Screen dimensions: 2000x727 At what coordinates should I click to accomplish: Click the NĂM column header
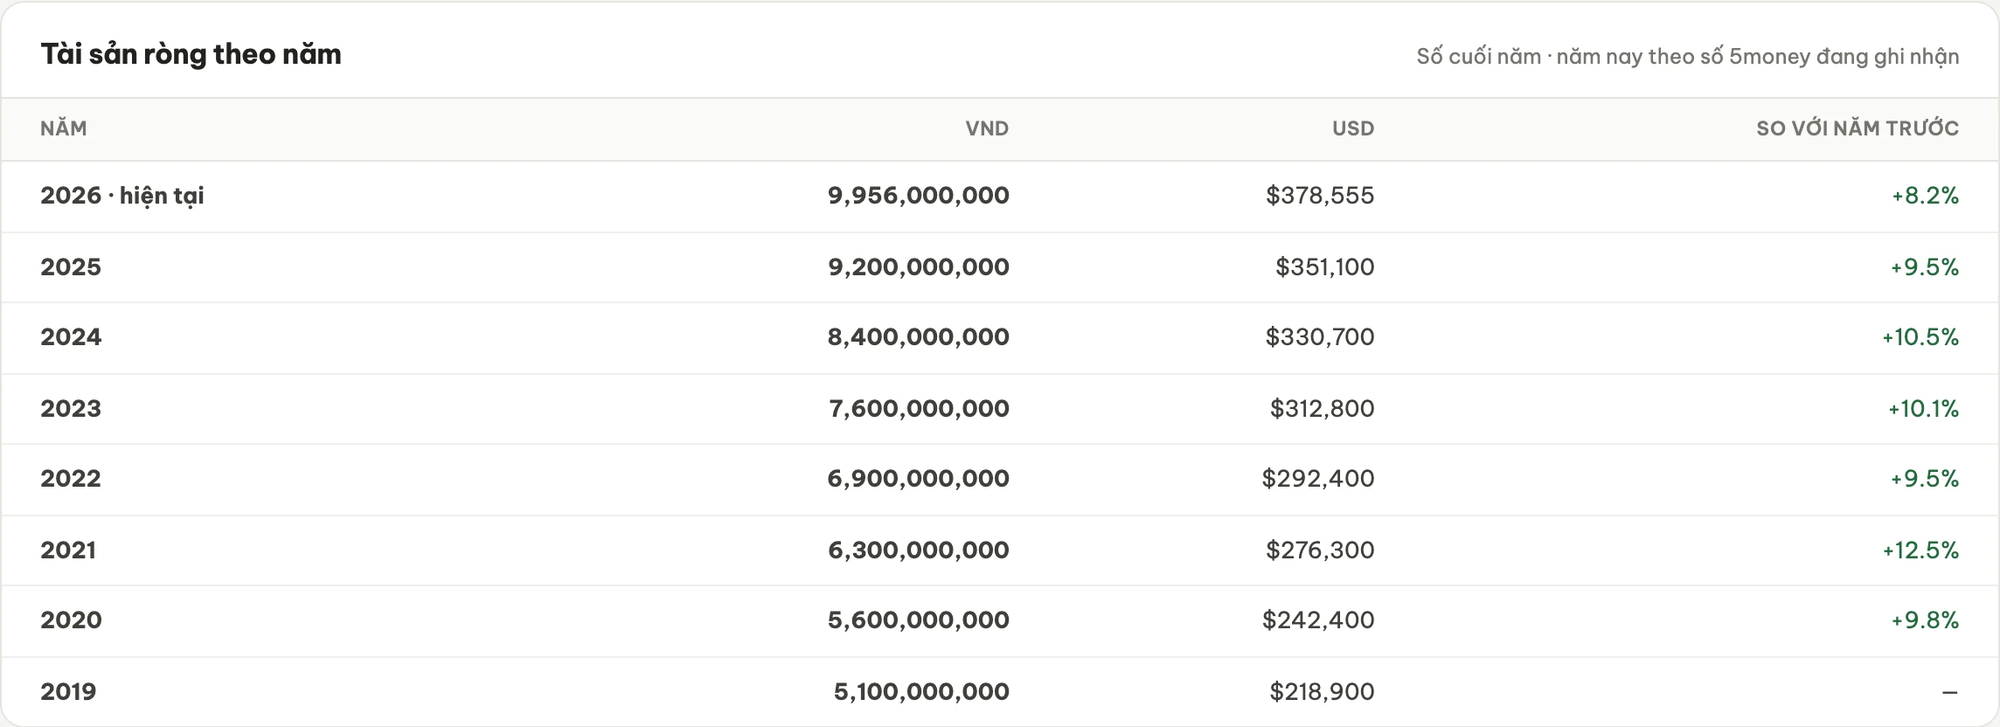(x=64, y=128)
